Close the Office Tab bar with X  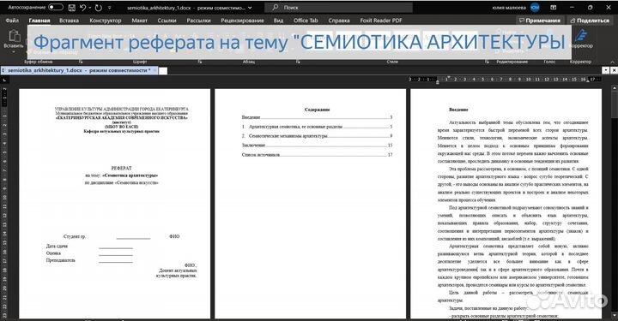[614, 70]
